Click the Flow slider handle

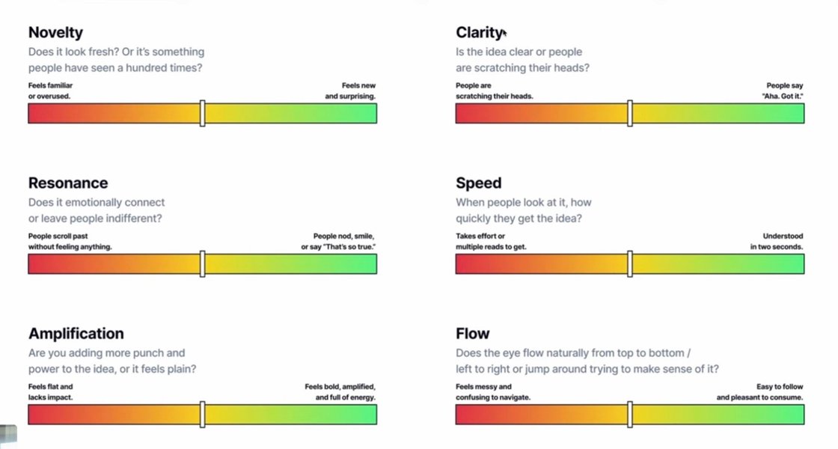click(x=630, y=414)
